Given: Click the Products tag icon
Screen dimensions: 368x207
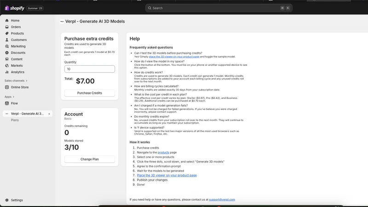Looking at the screenshot, I should click(x=7, y=33).
